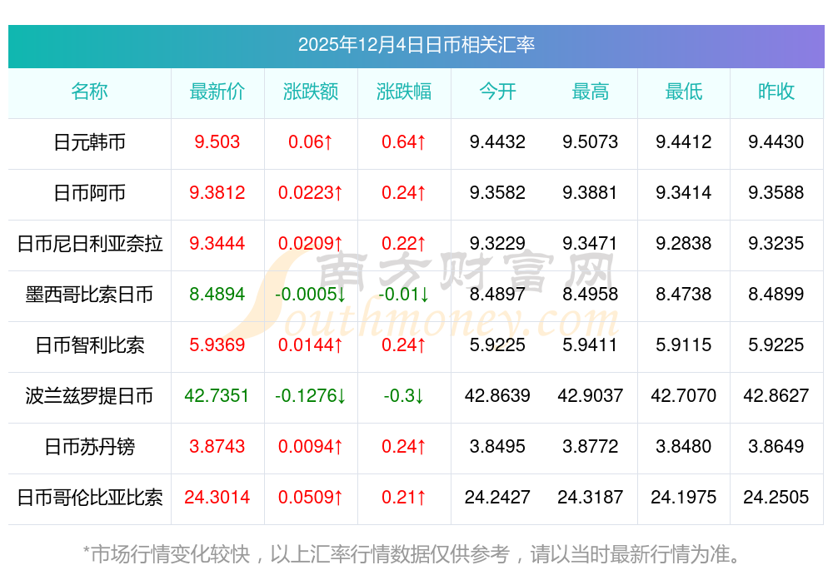833x580 pixels.
Task: Click change percent 0.22↑
Action: pos(404,244)
